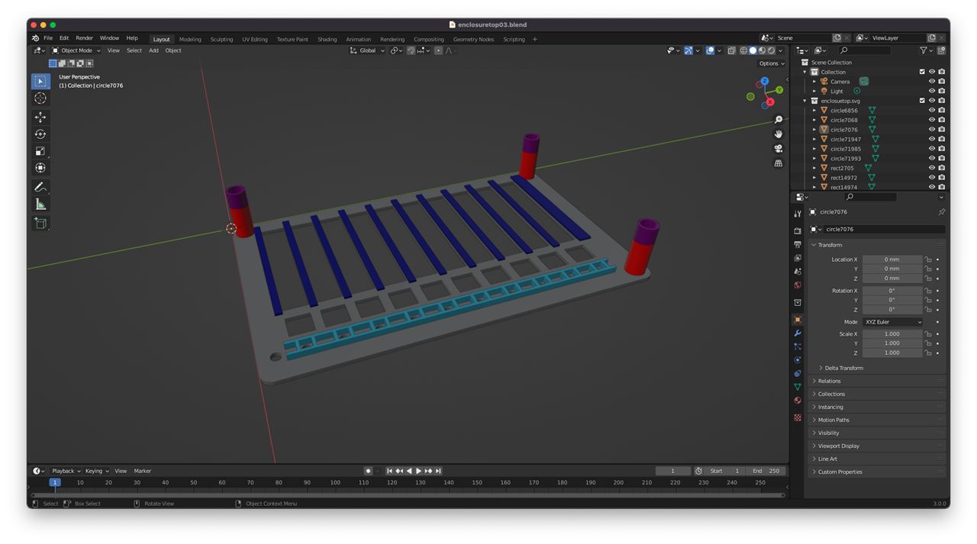Open the Render properties tab
Screen dimensions: 977x544
pos(798,231)
